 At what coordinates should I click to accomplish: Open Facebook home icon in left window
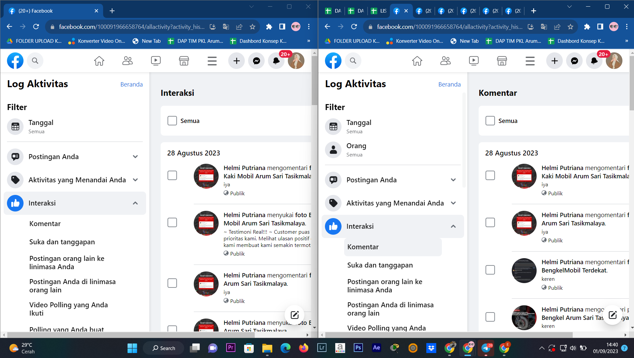[99, 61]
